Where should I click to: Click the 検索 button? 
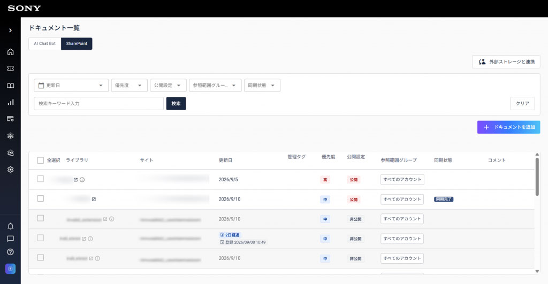point(176,103)
